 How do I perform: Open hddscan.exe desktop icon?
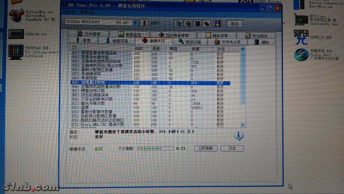tap(16, 34)
